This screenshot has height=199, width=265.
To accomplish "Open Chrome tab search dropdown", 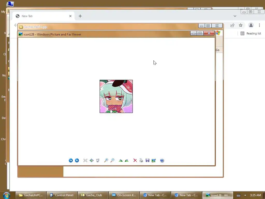I will pos(235,16).
